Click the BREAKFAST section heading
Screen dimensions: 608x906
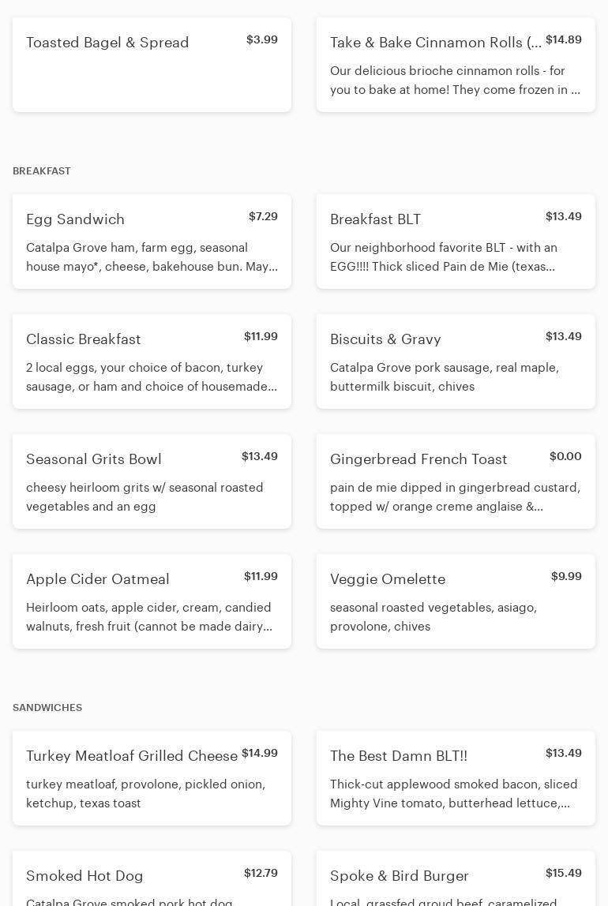point(42,171)
